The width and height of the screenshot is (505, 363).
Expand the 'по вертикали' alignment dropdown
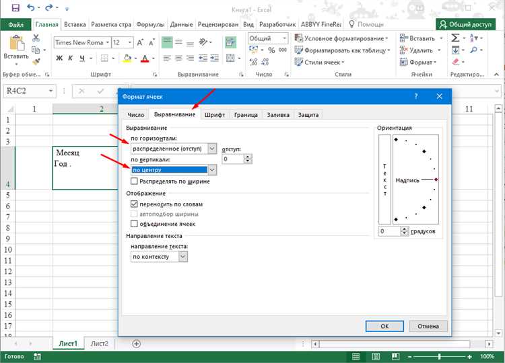[213, 170]
